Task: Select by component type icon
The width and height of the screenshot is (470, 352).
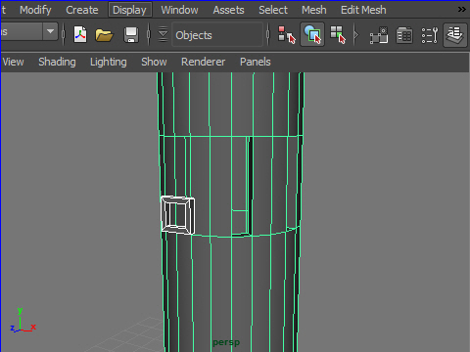Action: click(x=338, y=35)
